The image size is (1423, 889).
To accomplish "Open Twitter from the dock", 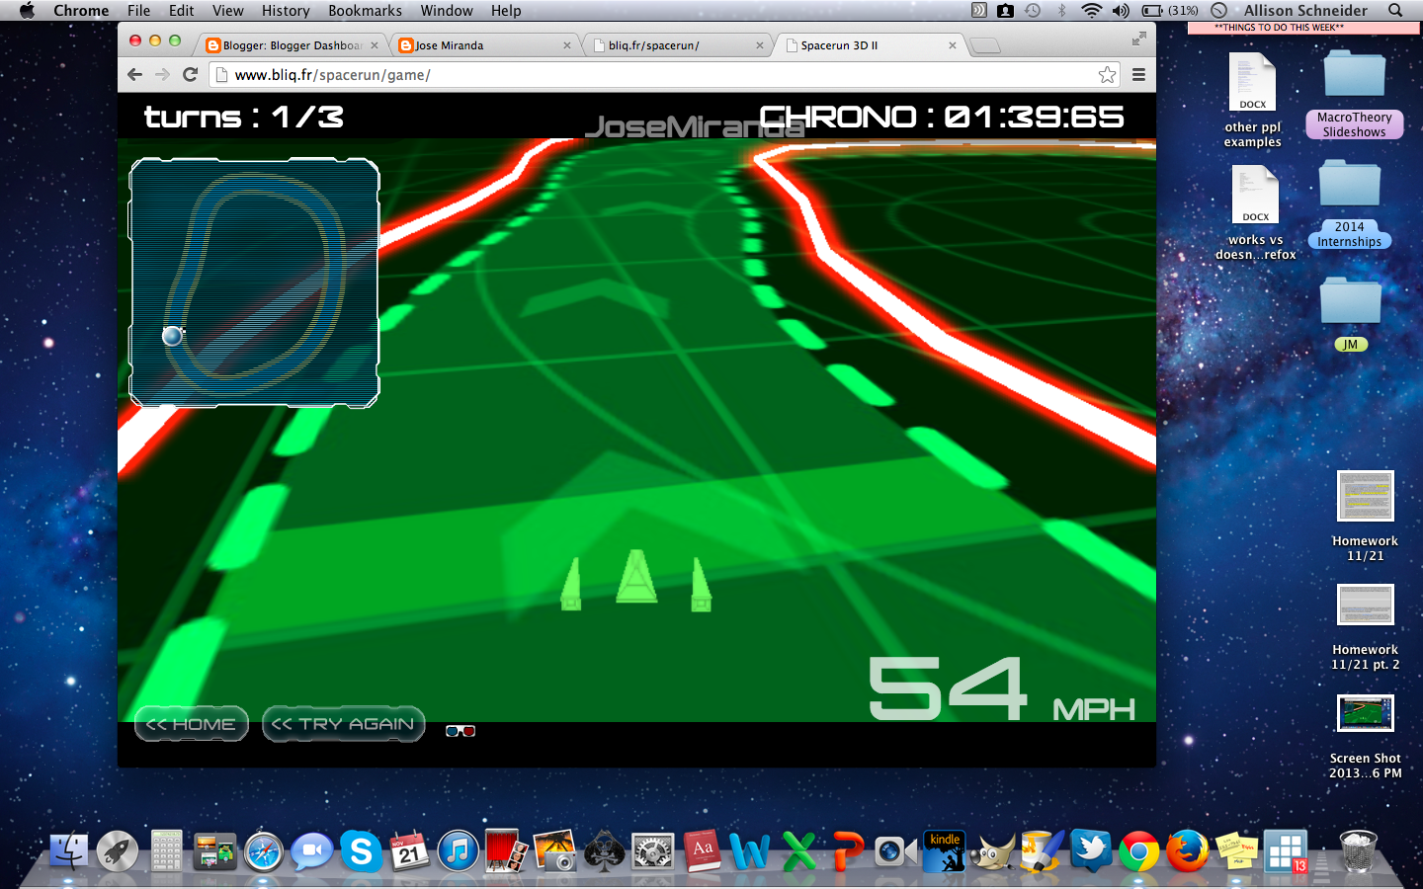I will (x=1090, y=850).
